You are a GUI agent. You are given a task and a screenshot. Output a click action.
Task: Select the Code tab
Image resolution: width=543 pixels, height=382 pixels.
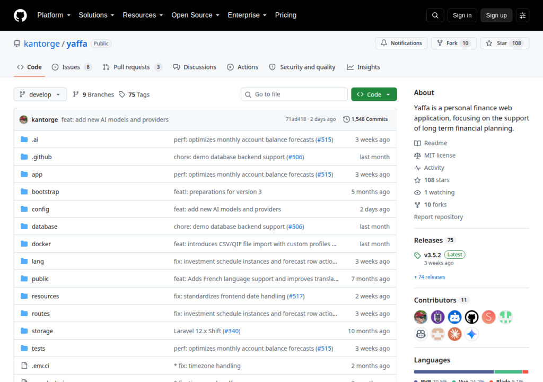(x=30, y=67)
